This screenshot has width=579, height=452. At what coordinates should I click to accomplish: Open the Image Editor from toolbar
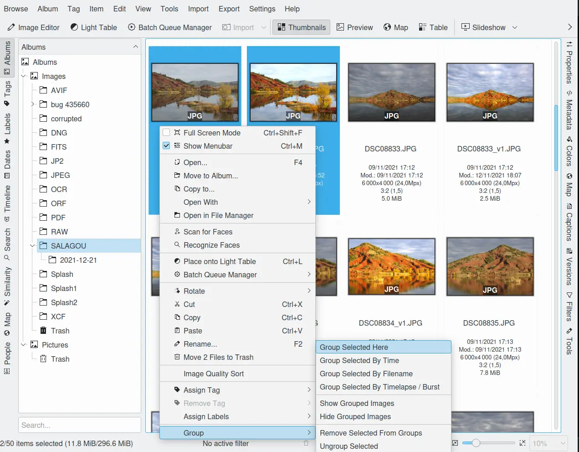[x=34, y=27]
